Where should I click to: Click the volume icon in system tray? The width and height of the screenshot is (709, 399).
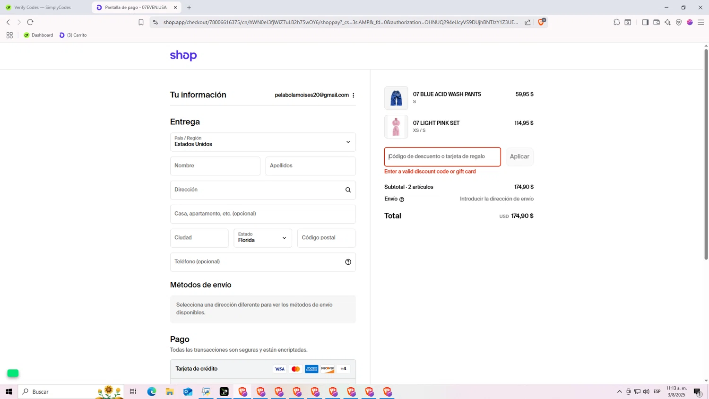click(646, 391)
